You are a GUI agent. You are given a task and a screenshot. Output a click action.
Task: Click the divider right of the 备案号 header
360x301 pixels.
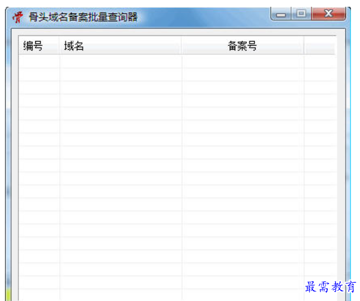point(304,46)
